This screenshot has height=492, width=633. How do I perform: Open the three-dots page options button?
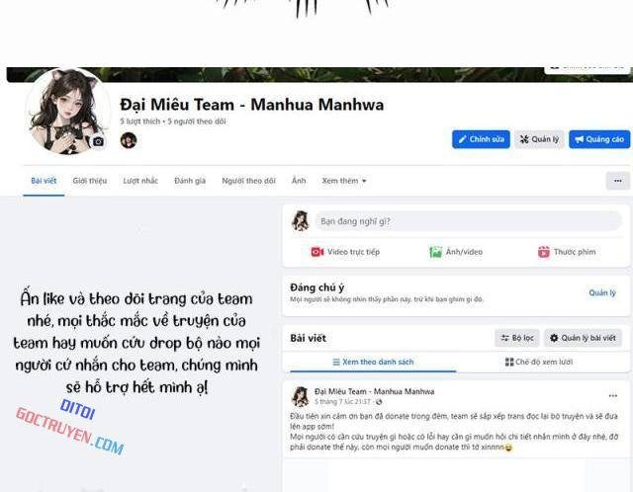617,181
